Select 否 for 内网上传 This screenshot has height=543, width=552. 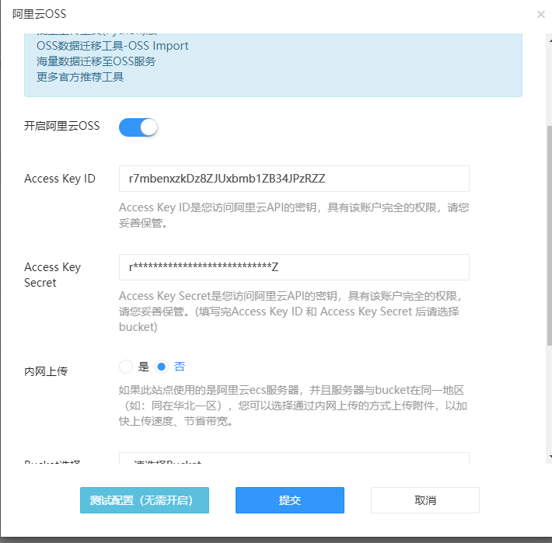pos(162,367)
